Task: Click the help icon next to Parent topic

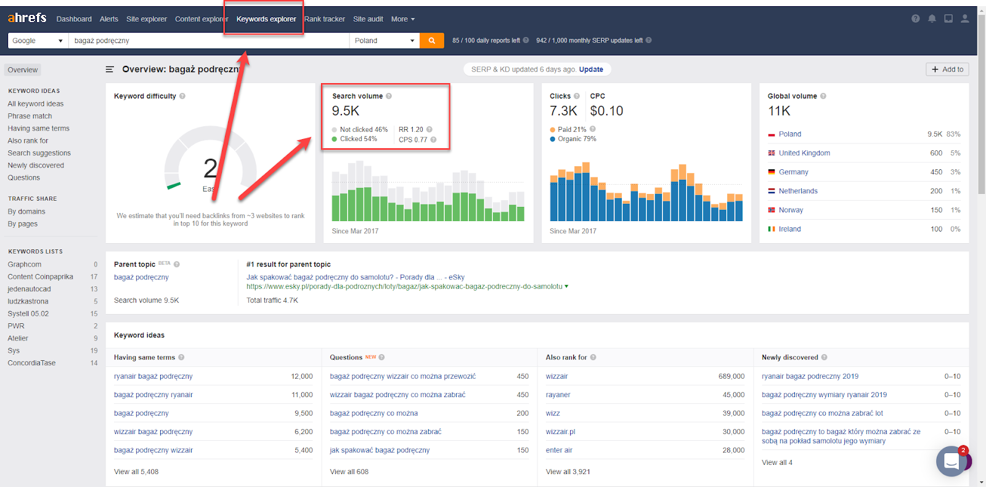Action: coord(177,264)
